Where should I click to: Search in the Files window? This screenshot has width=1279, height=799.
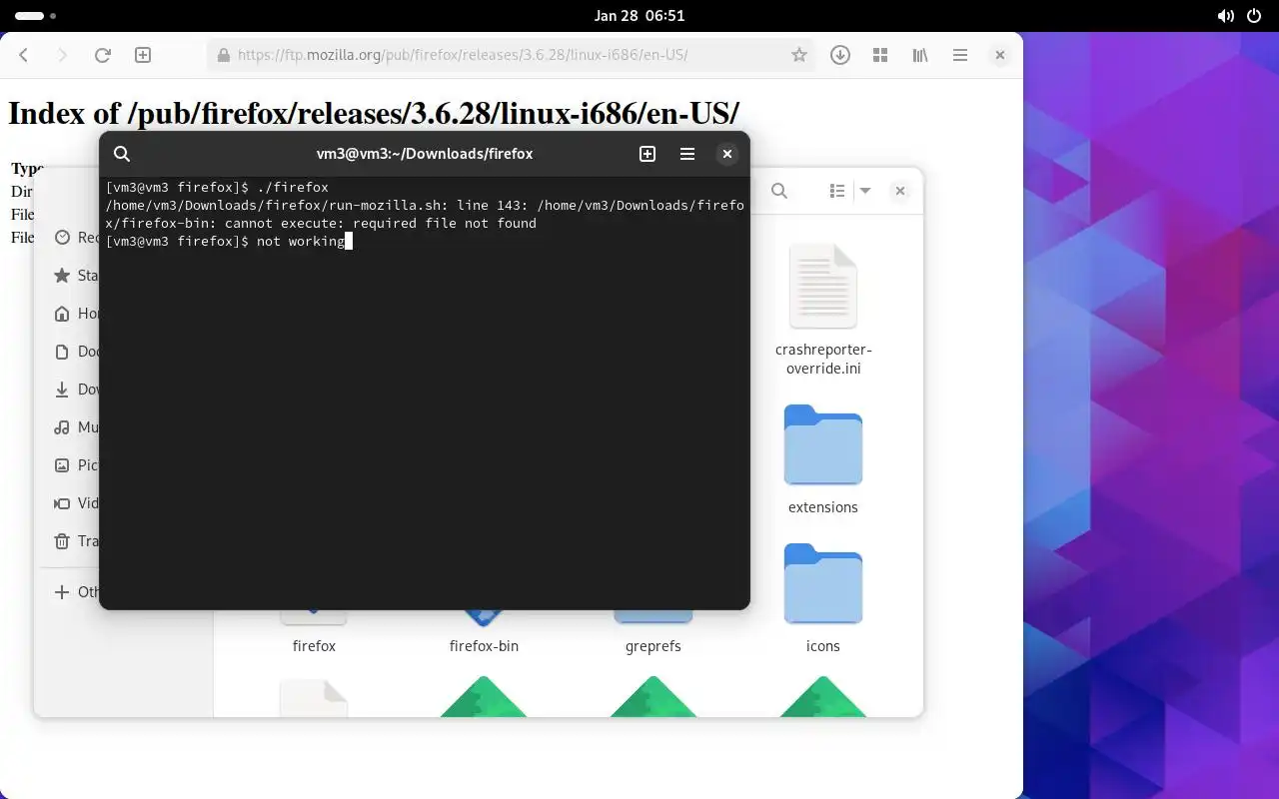pos(779,191)
